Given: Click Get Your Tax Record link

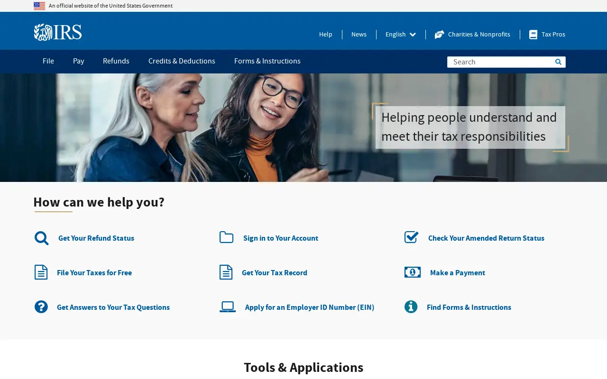Looking at the screenshot, I should point(275,273).
